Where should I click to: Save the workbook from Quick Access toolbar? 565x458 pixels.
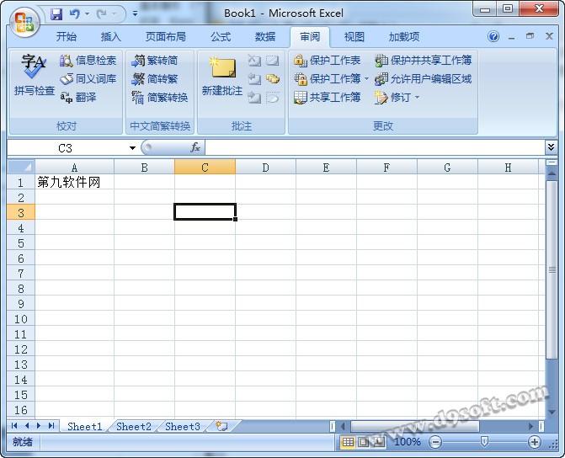point(56,14)
